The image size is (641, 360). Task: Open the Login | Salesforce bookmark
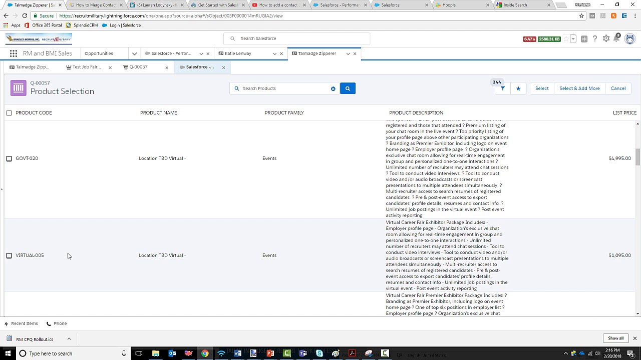pos(121,25)
